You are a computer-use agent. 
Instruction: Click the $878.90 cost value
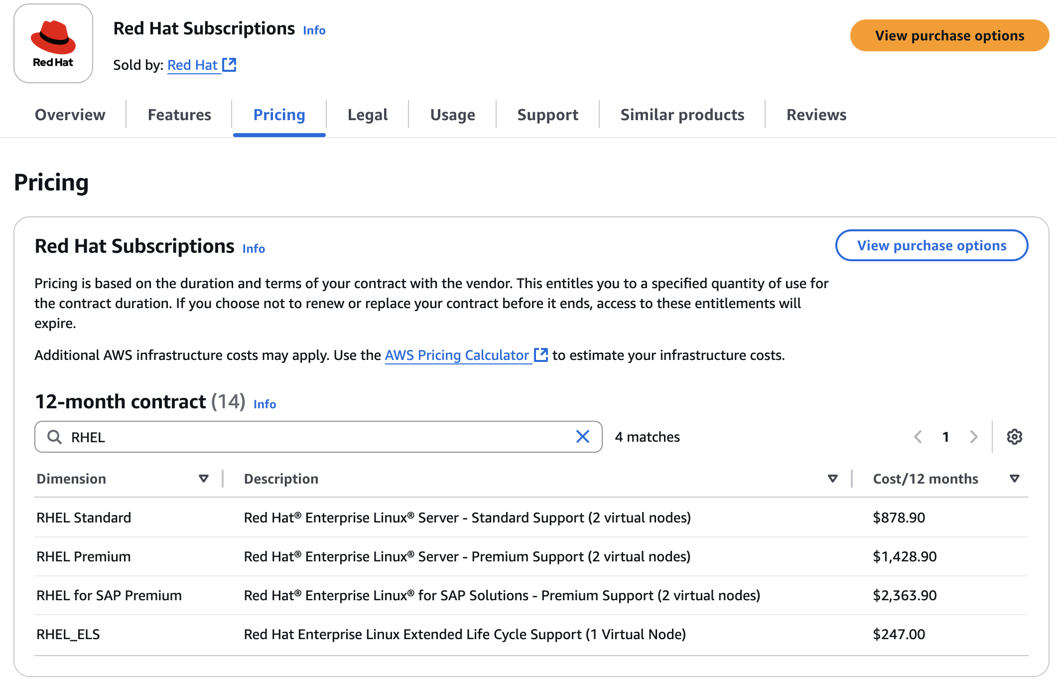click(x=899, y=517)
